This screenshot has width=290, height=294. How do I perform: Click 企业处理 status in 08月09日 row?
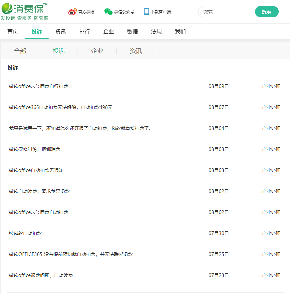271,86
